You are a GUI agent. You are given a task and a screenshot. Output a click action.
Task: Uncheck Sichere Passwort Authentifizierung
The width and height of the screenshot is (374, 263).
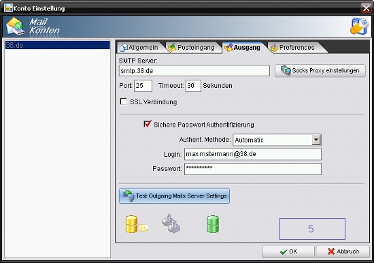(148, 124)
